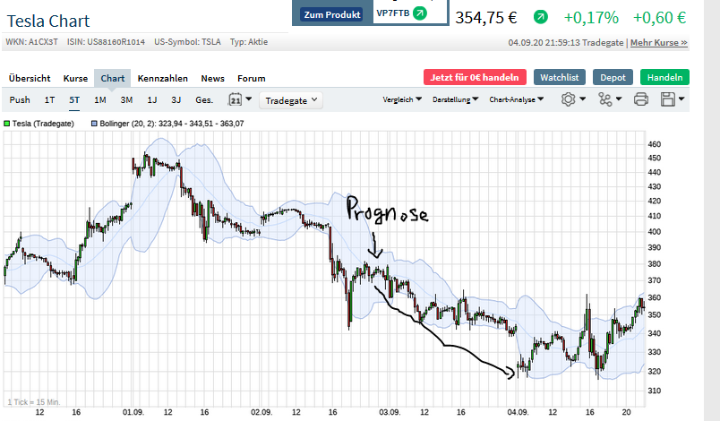Image resolution: width=720 pixels, height=421 pixels.
Task: Select the 1T time range
Action: coord(49,99)
